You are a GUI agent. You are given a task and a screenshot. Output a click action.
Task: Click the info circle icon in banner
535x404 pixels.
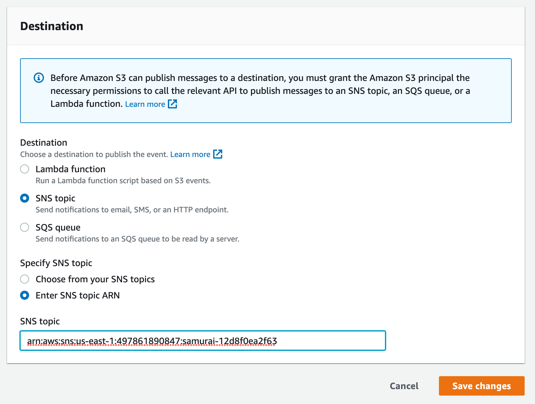pos(39,78)
